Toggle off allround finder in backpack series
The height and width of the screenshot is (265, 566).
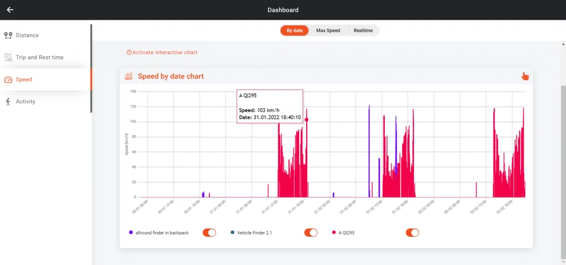209,232
